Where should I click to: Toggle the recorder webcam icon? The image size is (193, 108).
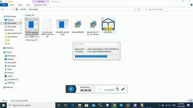[117, 89]
